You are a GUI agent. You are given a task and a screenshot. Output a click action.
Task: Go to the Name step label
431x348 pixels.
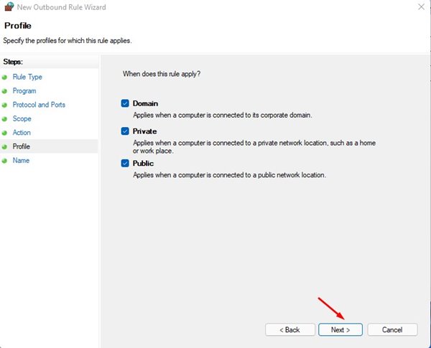click(x=22, y=161)
